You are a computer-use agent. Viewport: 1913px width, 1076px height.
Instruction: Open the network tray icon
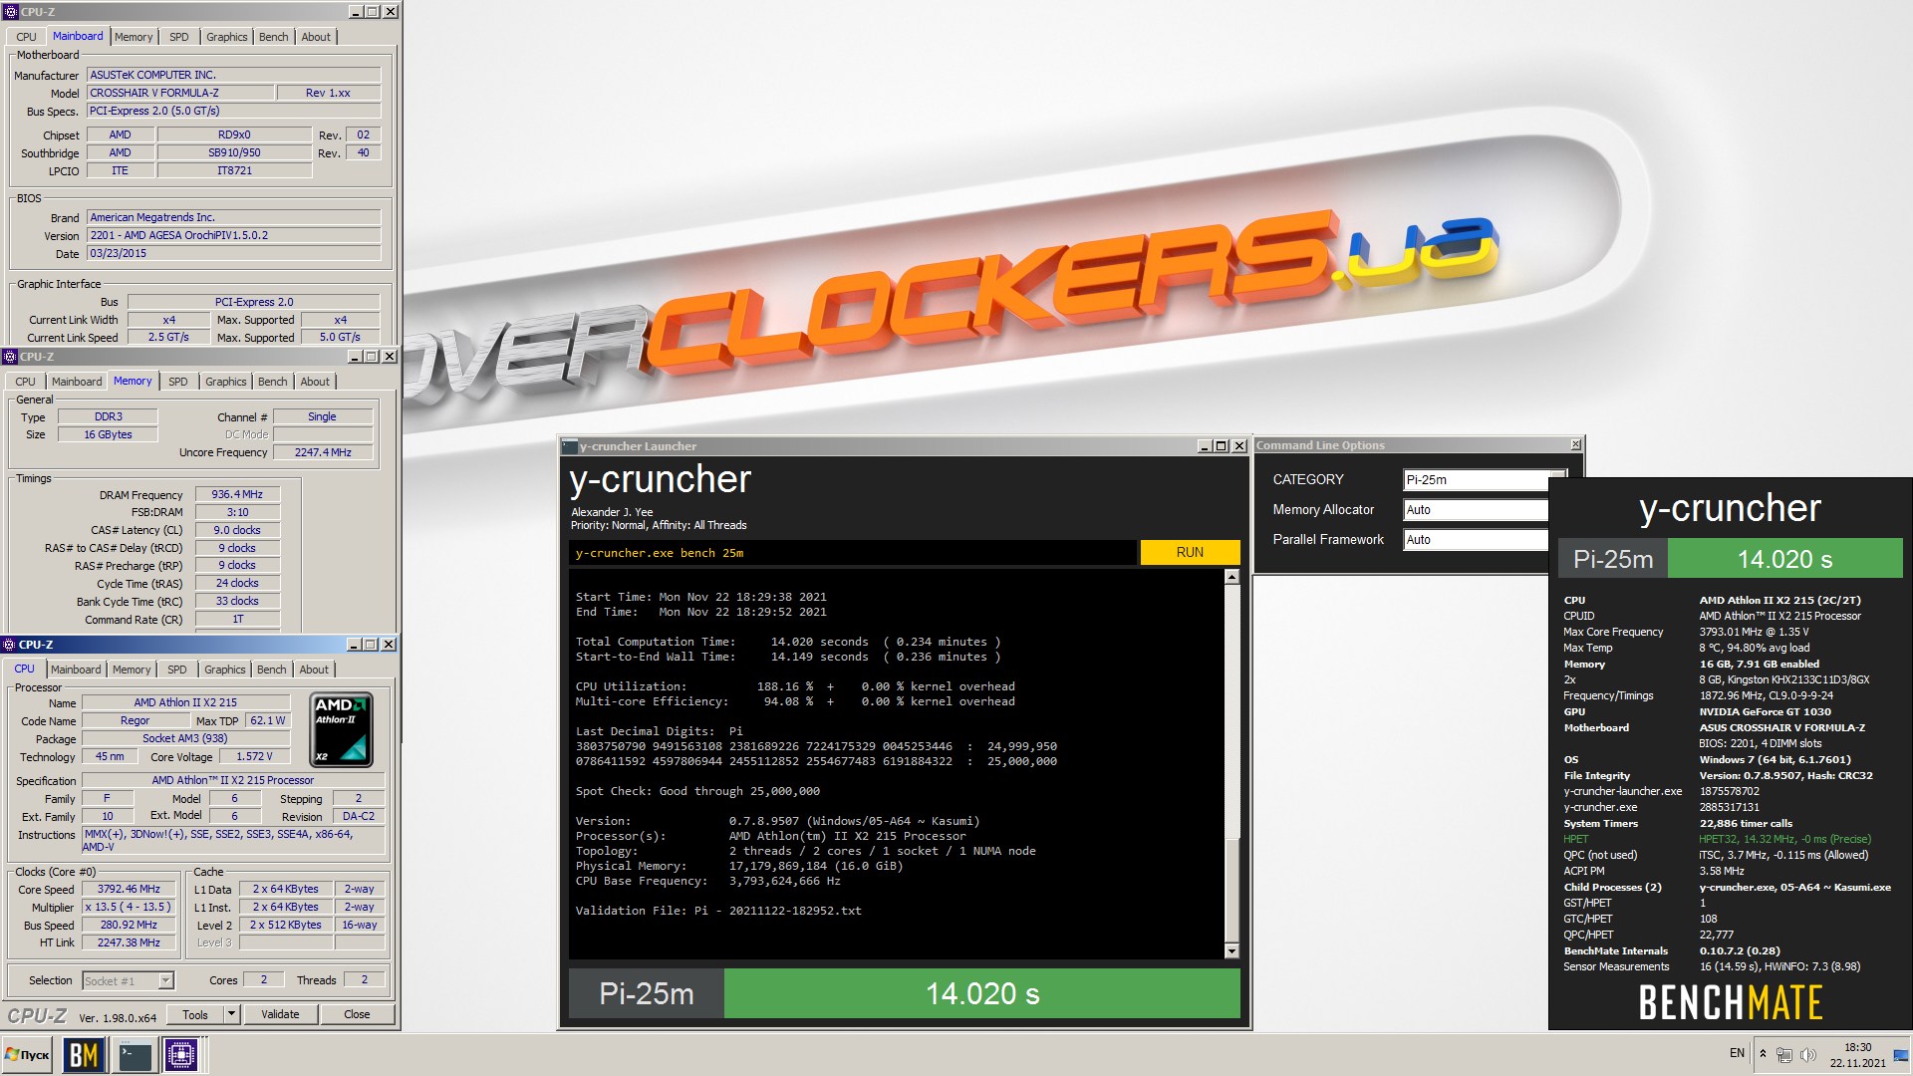pos(1784,1054)
